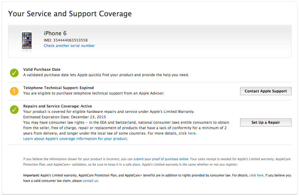Click Repairs and Service Coverage: Active heading

point(57,106)
